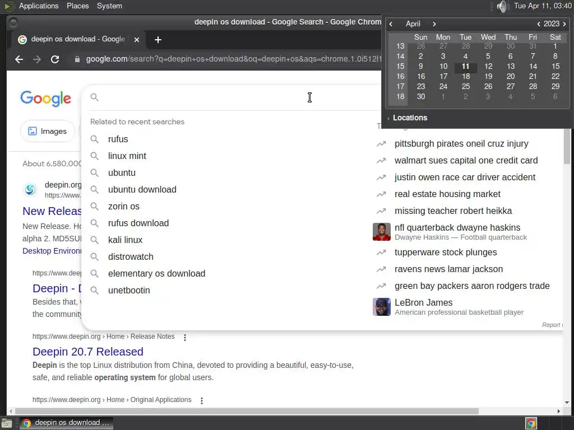574x430 pixels.
Task: Click the deepin.org favicon in the first result
Action: [30, 189]
